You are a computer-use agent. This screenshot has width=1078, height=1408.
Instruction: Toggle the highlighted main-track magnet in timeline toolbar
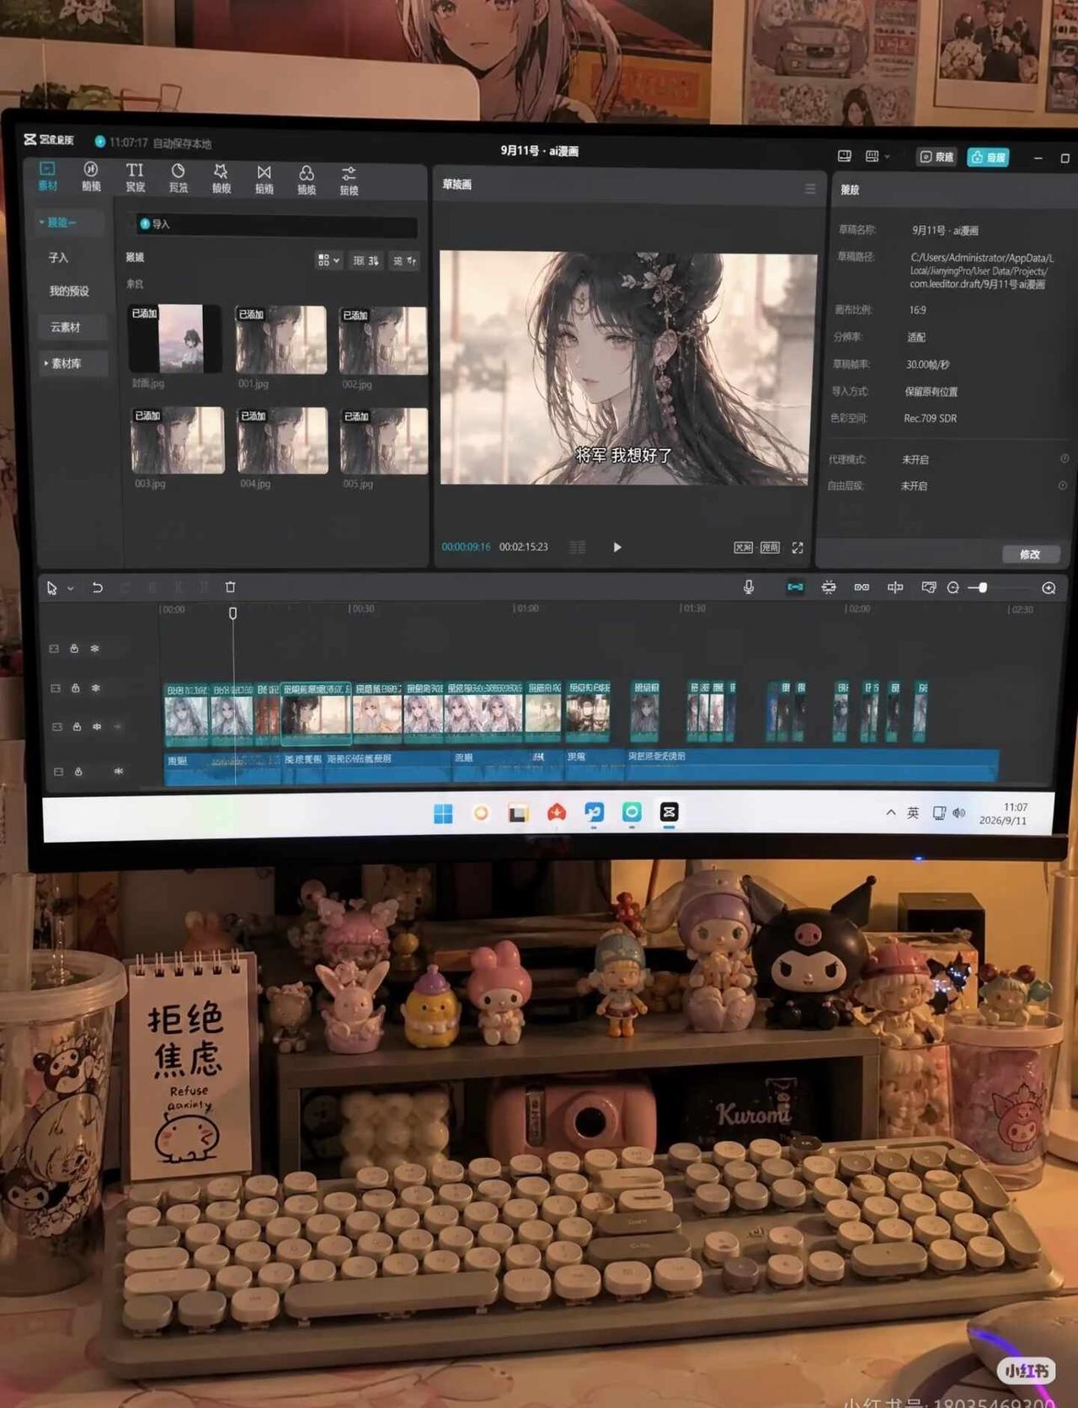pos(795,586)
